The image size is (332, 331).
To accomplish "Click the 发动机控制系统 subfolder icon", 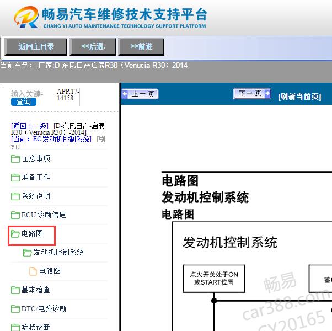I will [x=28, y=253].
